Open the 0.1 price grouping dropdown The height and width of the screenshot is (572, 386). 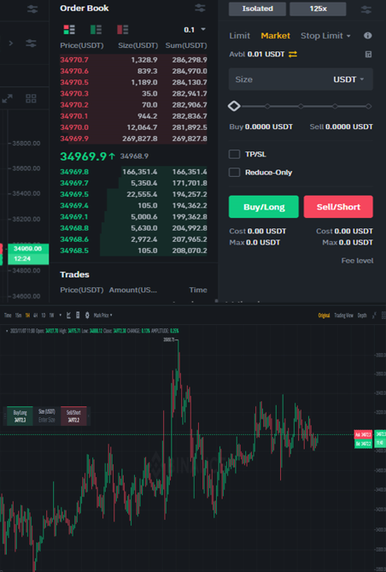[x=195, y=30]
